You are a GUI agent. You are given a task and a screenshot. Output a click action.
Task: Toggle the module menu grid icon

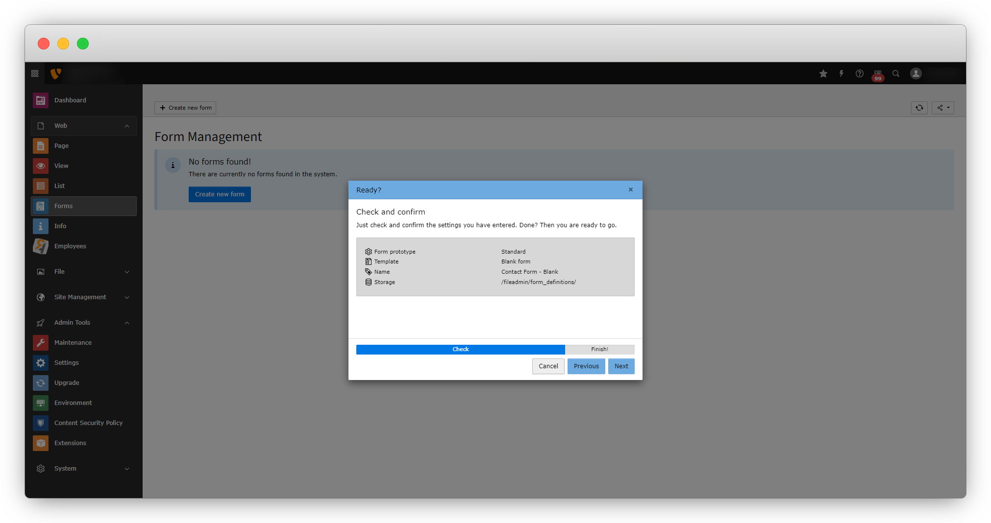(35, 73)
